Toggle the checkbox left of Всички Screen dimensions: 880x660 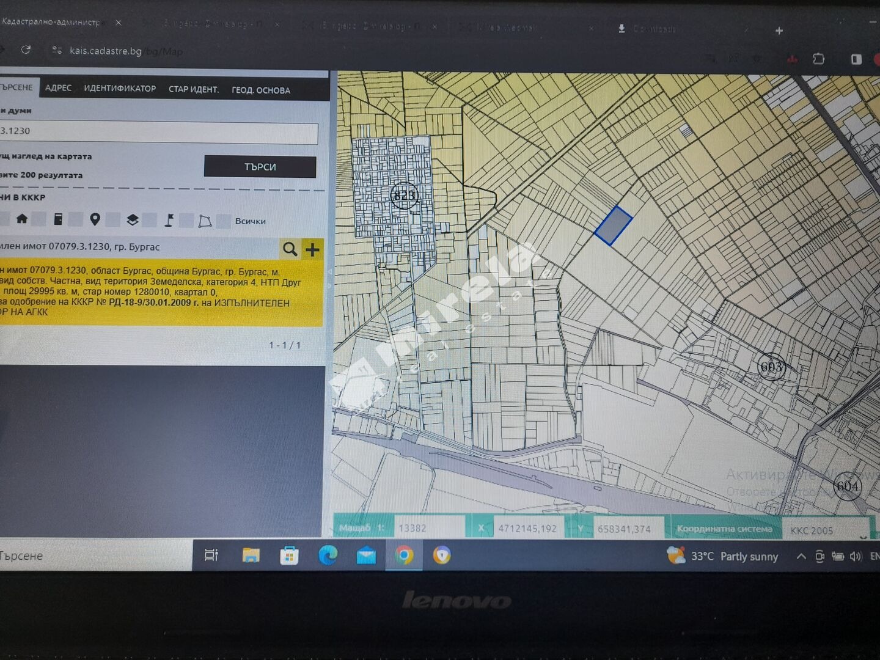(x=224, y=221)
